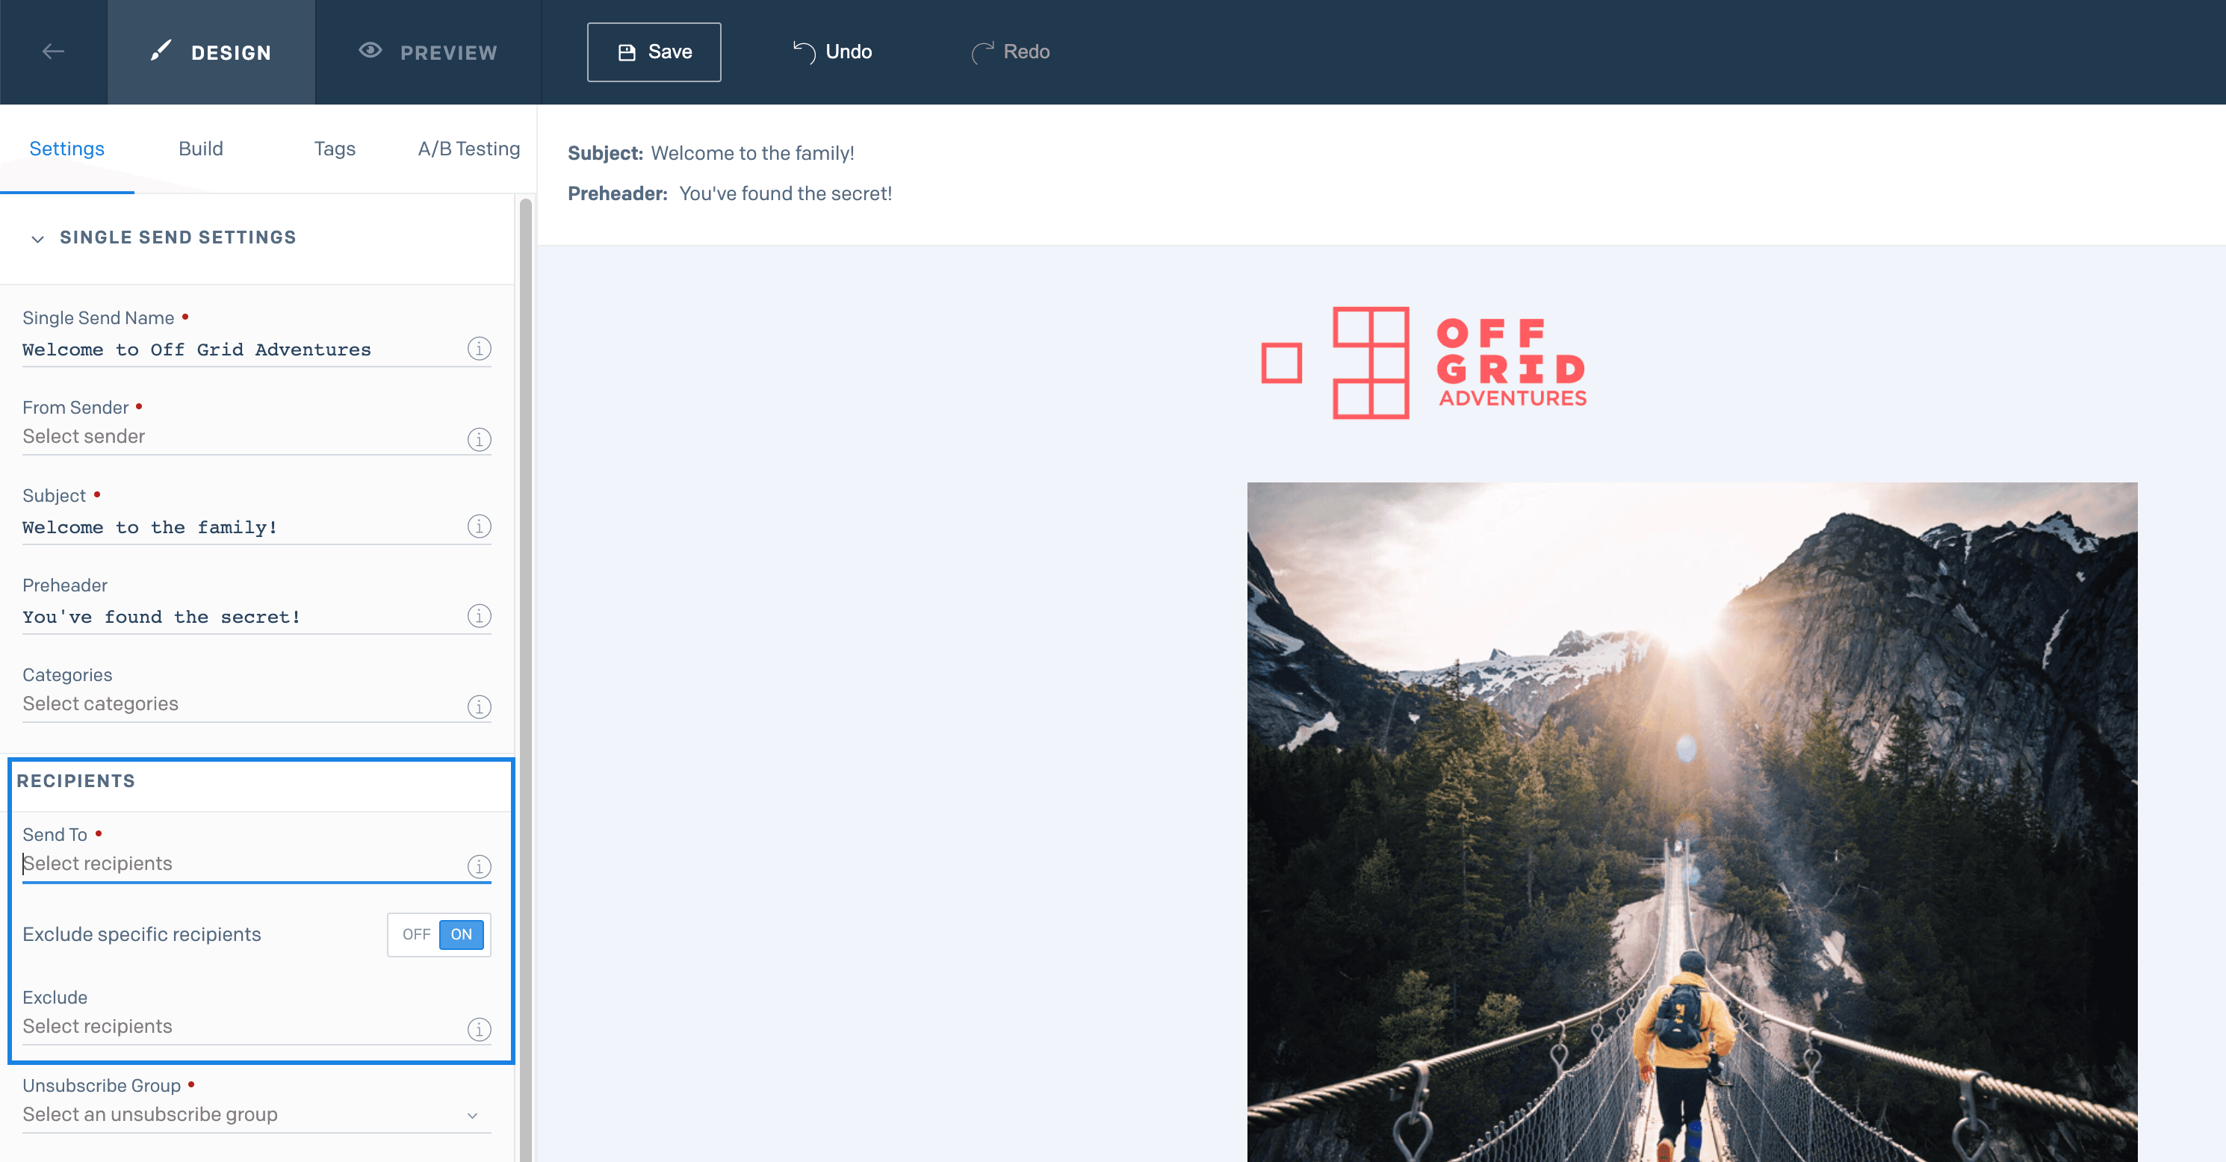This screenshot has width=2226, height=1162.
Task: Collapse the Single Send Settings section
Action: coord(37,238)
